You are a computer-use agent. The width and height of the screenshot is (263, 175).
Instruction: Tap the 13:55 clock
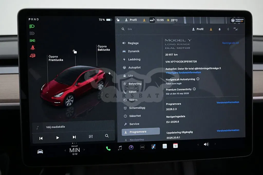click(x=160, y=20)
